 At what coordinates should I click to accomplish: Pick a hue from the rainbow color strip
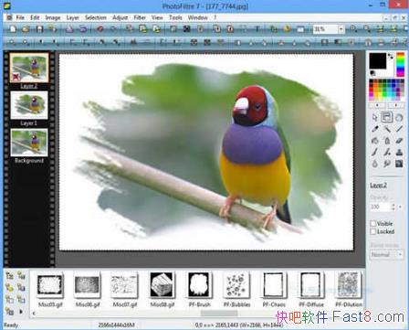click(x=401, y=65)
